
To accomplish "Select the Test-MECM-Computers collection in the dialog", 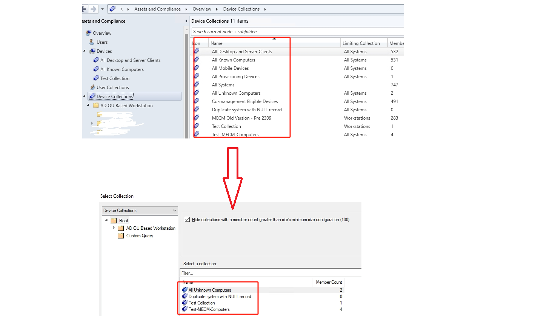I will [209, 309].
